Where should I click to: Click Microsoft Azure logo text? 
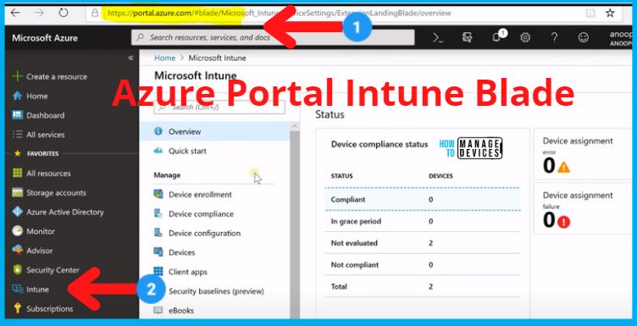pyautogui.click(x=45, y=38)
